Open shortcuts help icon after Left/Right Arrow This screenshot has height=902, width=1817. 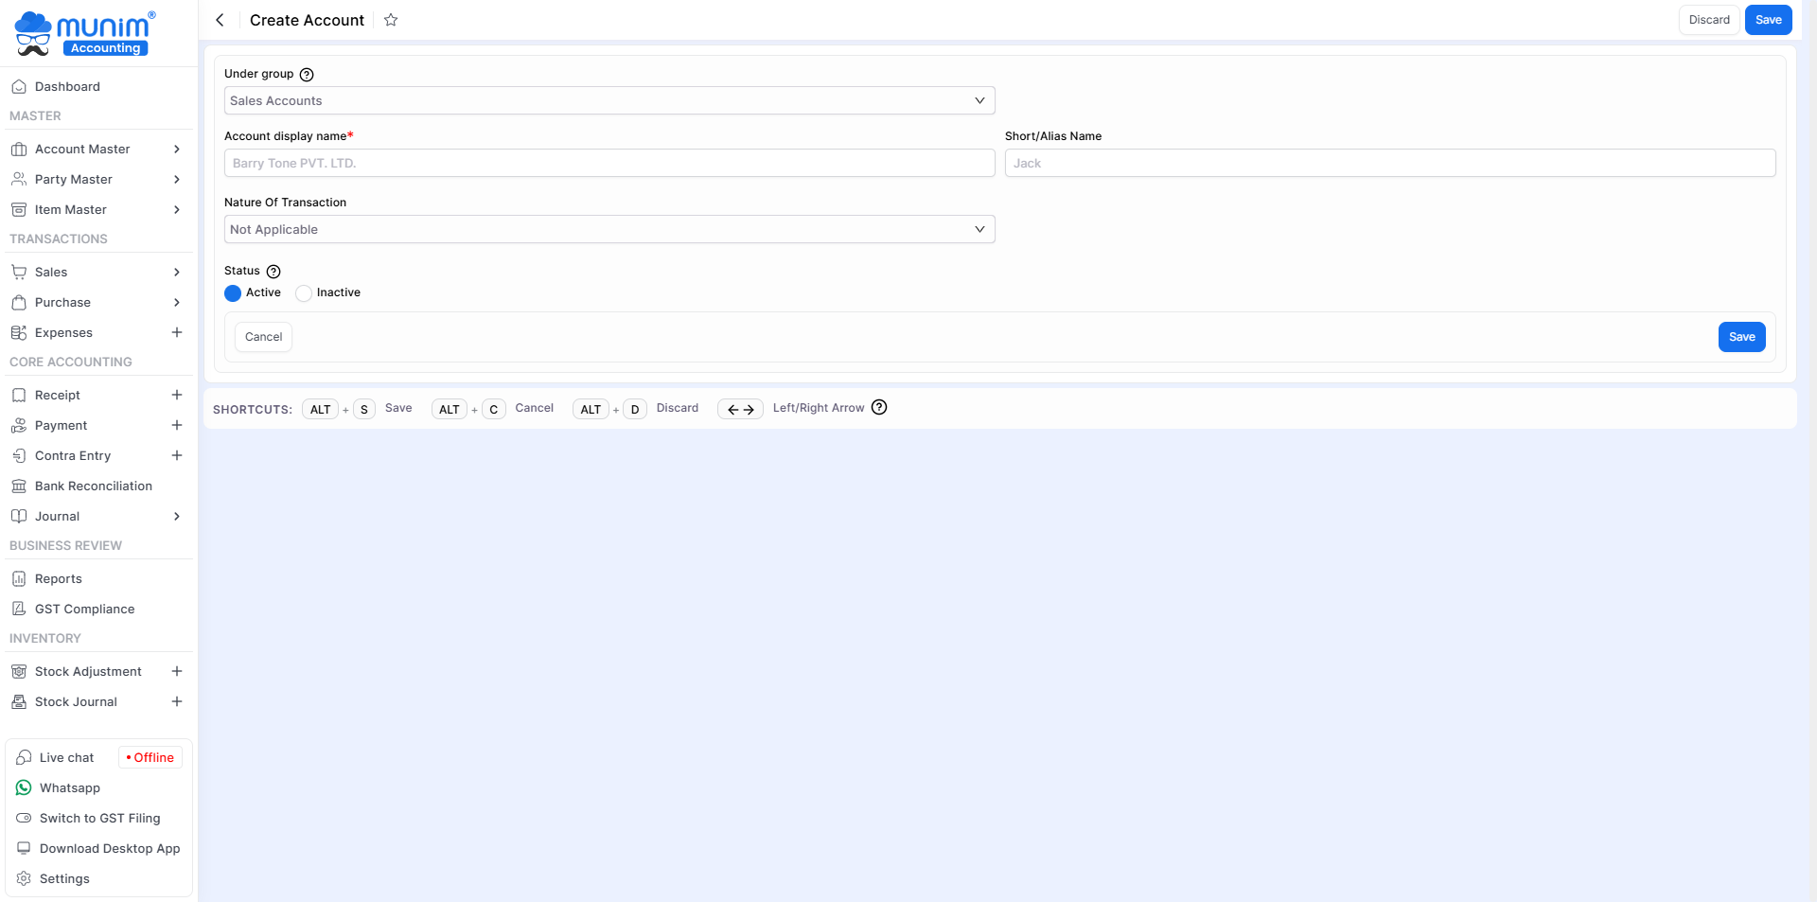[879, 408]
